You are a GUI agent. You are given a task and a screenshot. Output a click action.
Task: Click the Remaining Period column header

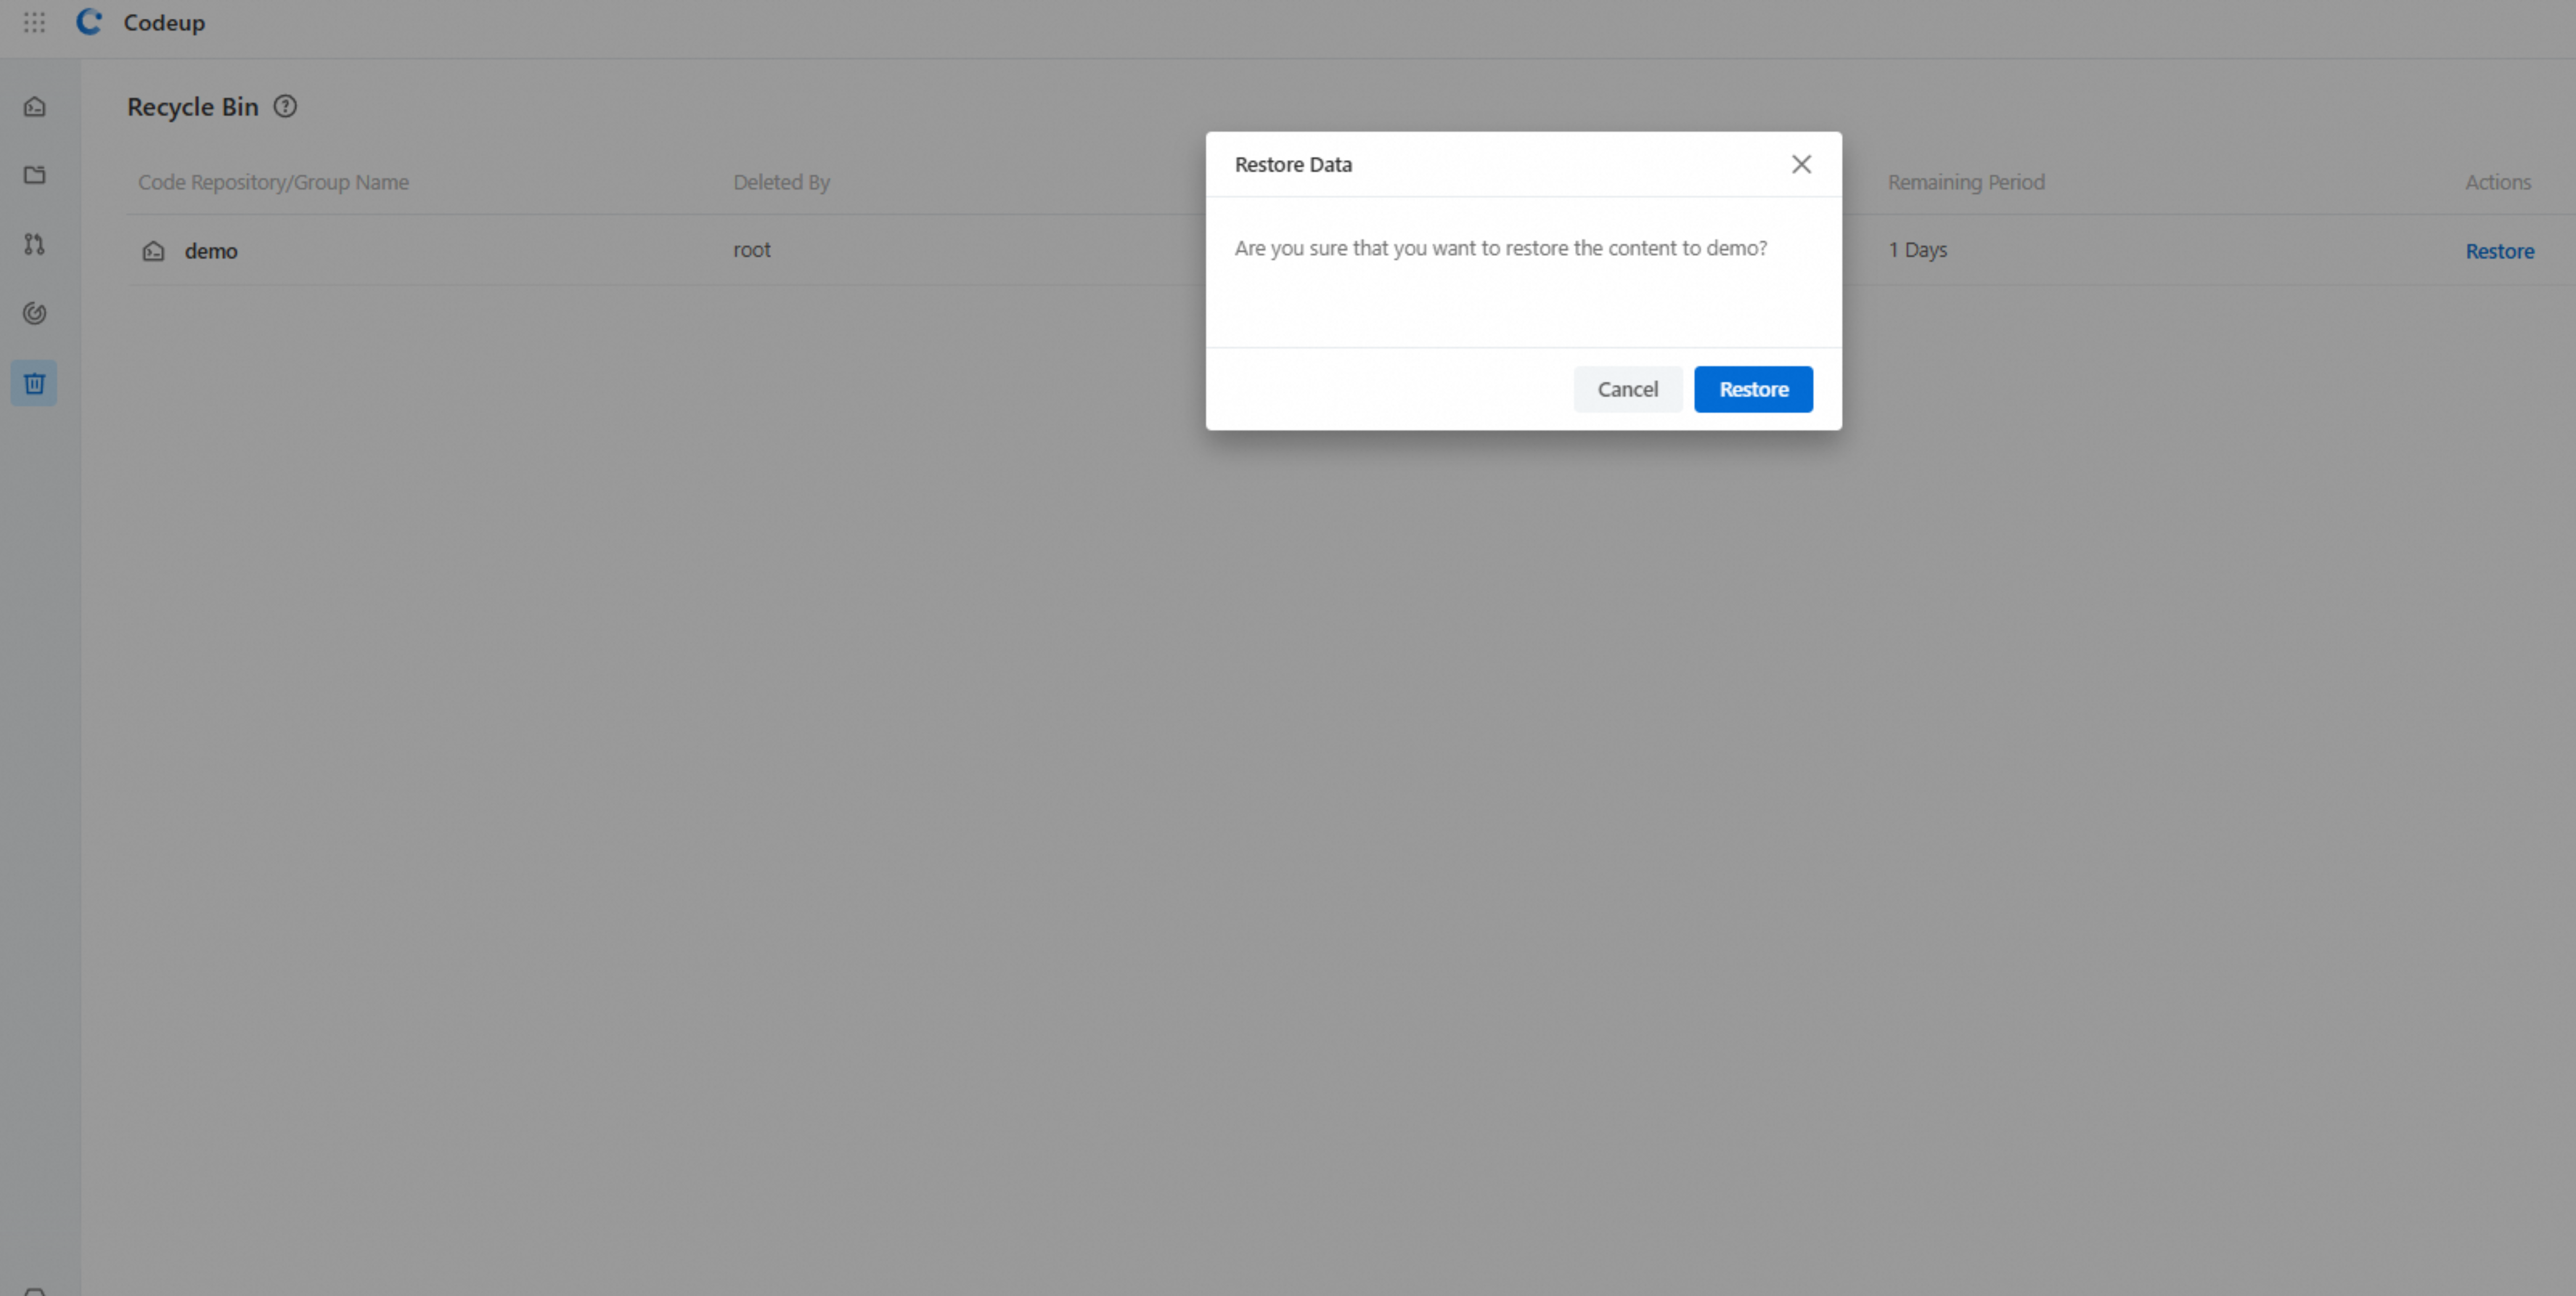click(1965, 182)
